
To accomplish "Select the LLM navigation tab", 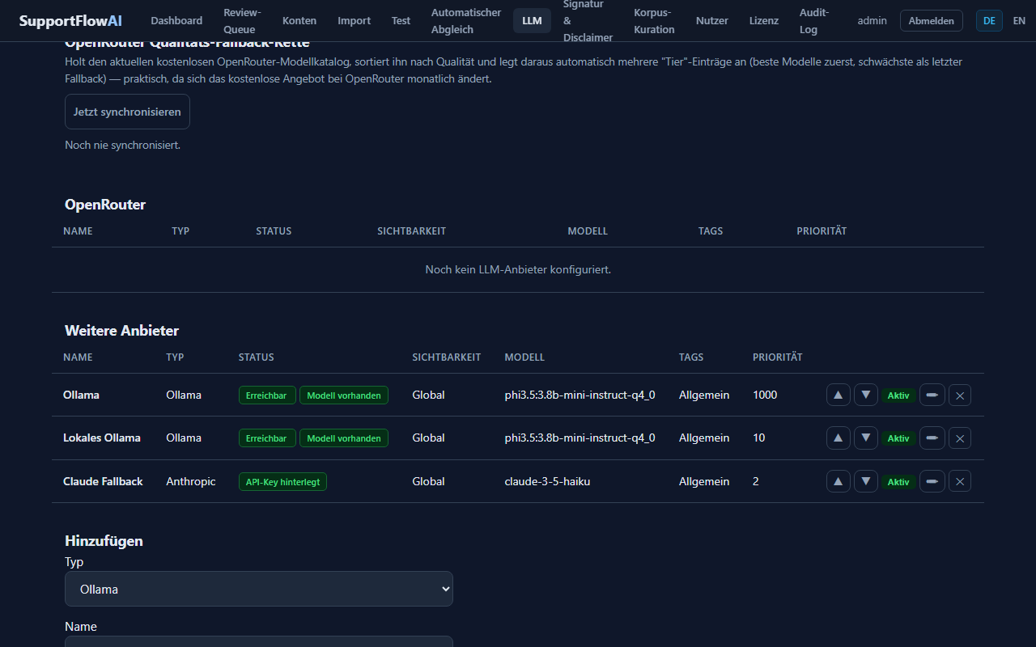I will pos(532,21).
